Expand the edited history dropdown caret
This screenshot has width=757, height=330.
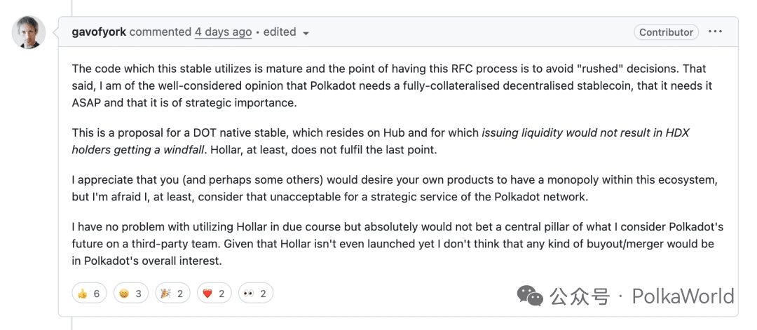(x=305, y=34)
